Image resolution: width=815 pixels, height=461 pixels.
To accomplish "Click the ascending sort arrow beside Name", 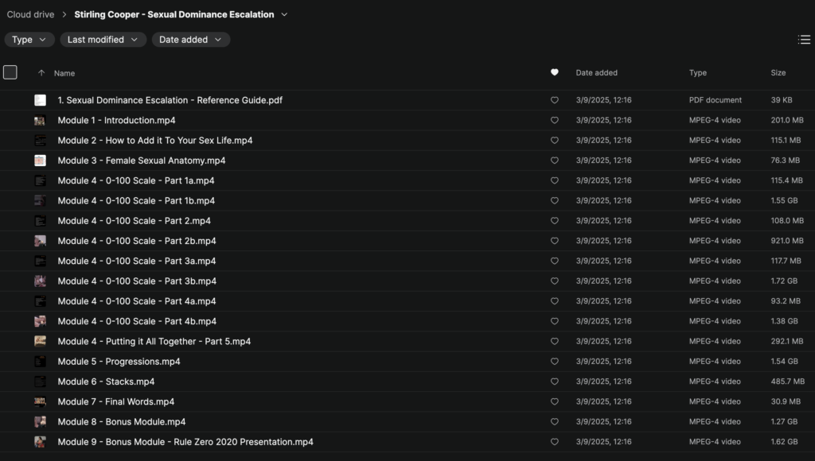I will (41, 72).
